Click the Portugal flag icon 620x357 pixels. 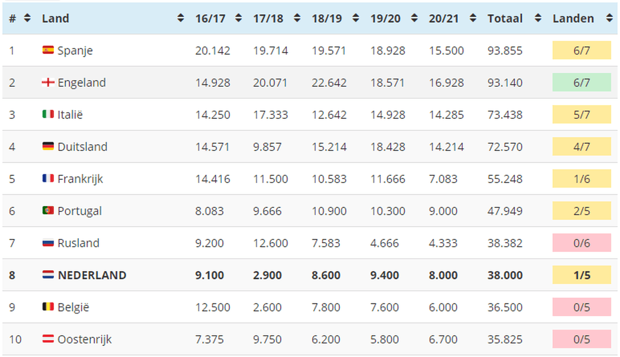coord(48,211)
